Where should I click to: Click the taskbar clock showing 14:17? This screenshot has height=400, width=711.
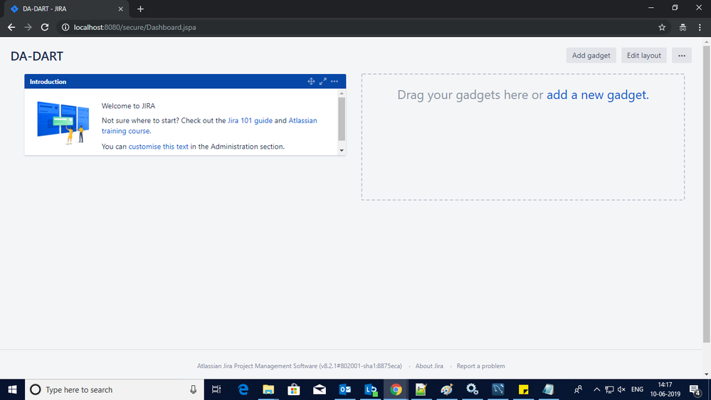pos(665,389)
